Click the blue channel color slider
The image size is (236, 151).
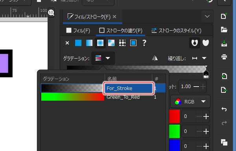[x=175, y=145]
